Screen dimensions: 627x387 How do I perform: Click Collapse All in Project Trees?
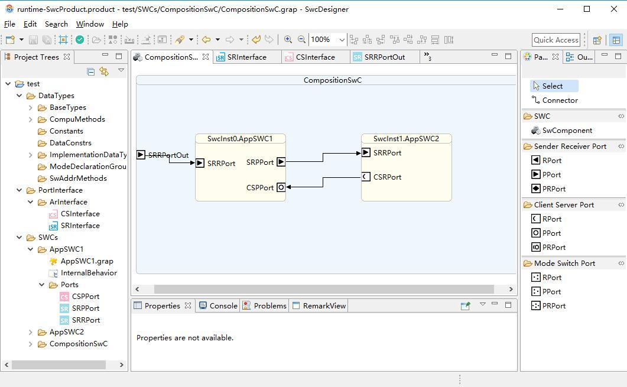pos(90,71)
